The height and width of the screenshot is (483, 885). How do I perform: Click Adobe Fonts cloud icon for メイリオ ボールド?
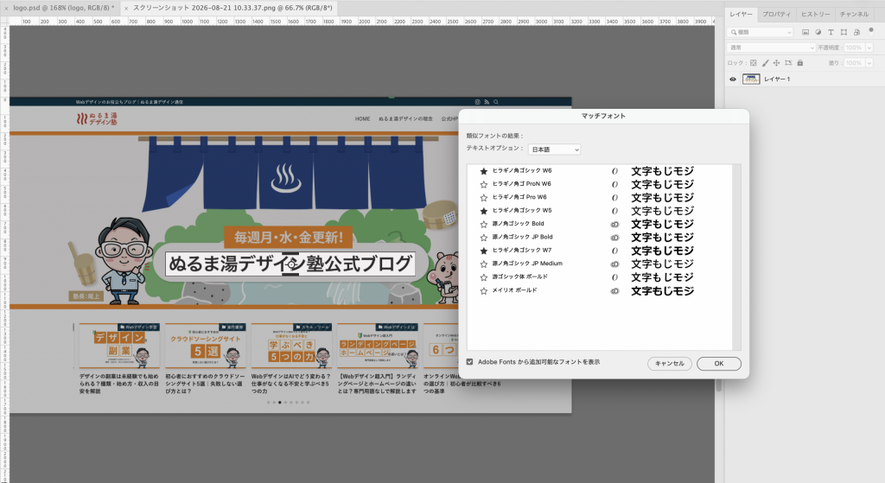[614, 291]
